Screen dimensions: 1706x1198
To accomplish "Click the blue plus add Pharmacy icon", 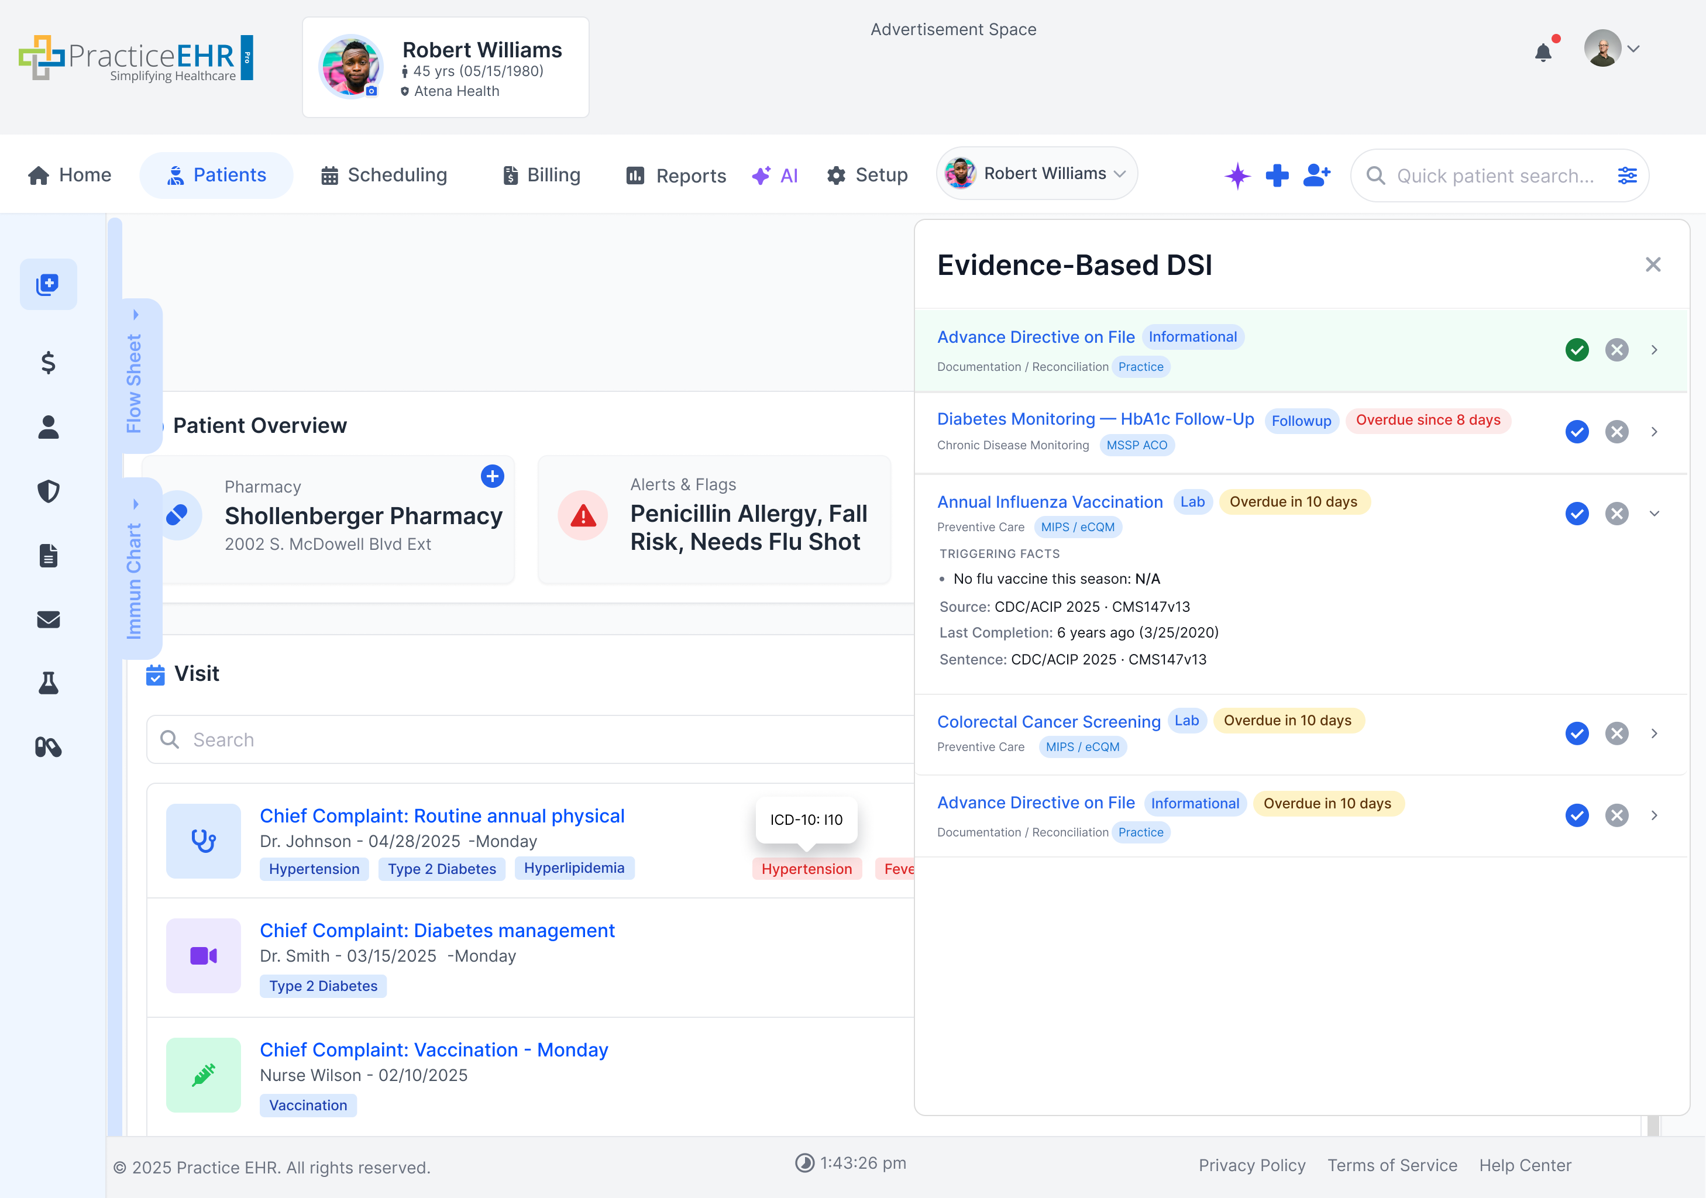I will click(x=492, y=476).
